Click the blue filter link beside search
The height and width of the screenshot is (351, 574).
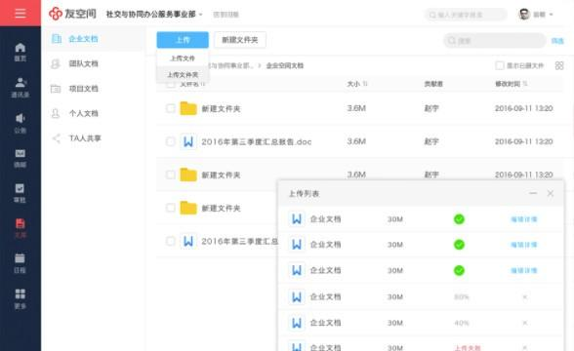[557, 41]
